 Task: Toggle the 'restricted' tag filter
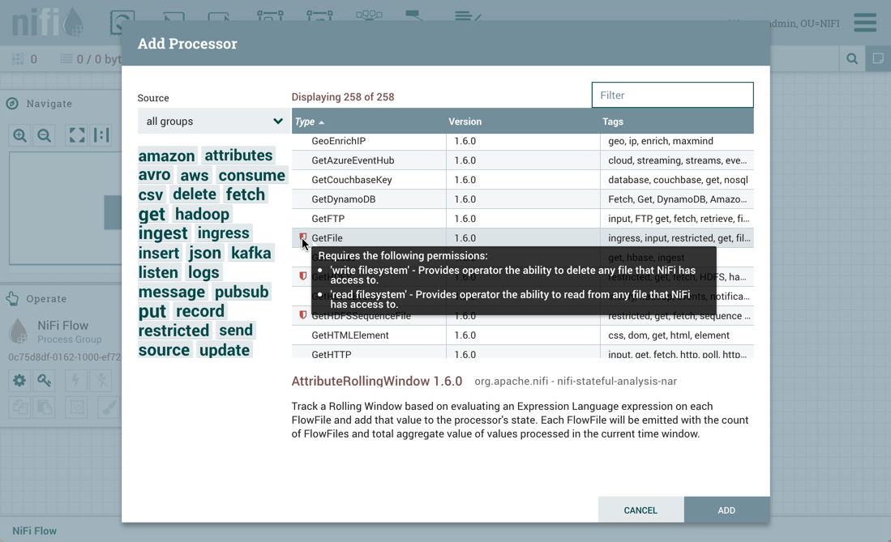173,331
